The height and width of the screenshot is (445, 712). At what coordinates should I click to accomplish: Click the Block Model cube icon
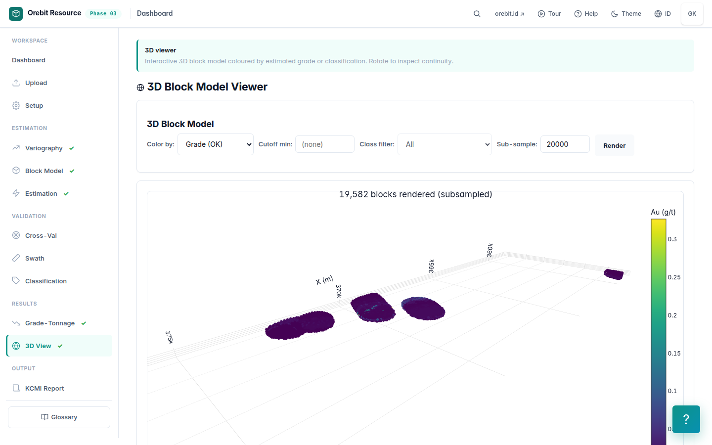16,171
